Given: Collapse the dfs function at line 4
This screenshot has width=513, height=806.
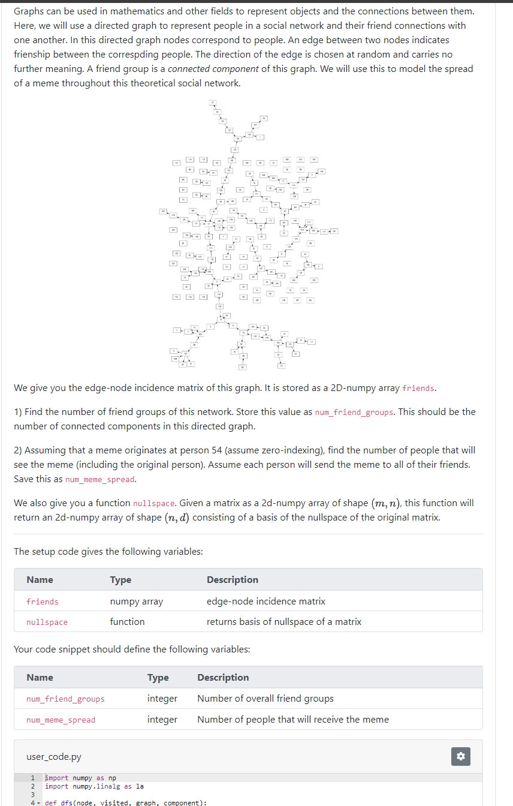Looking at the screenshot, I should [37, 802].
